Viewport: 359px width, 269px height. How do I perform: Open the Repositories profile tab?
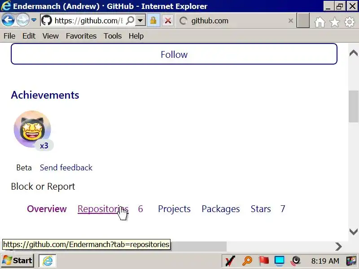point(103,209)
